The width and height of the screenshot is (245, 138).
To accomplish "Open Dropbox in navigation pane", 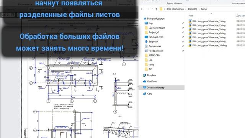I will click(152, 76).
